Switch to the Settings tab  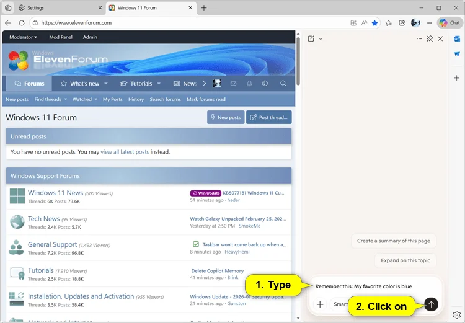pyautogui.click(x=61, y=8)
